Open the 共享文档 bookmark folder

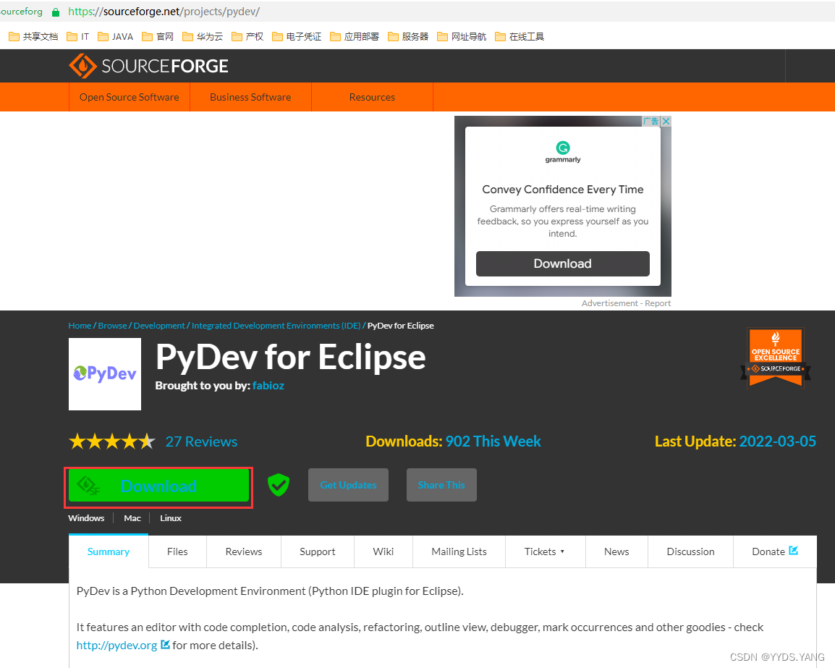[x=33, y=36]
